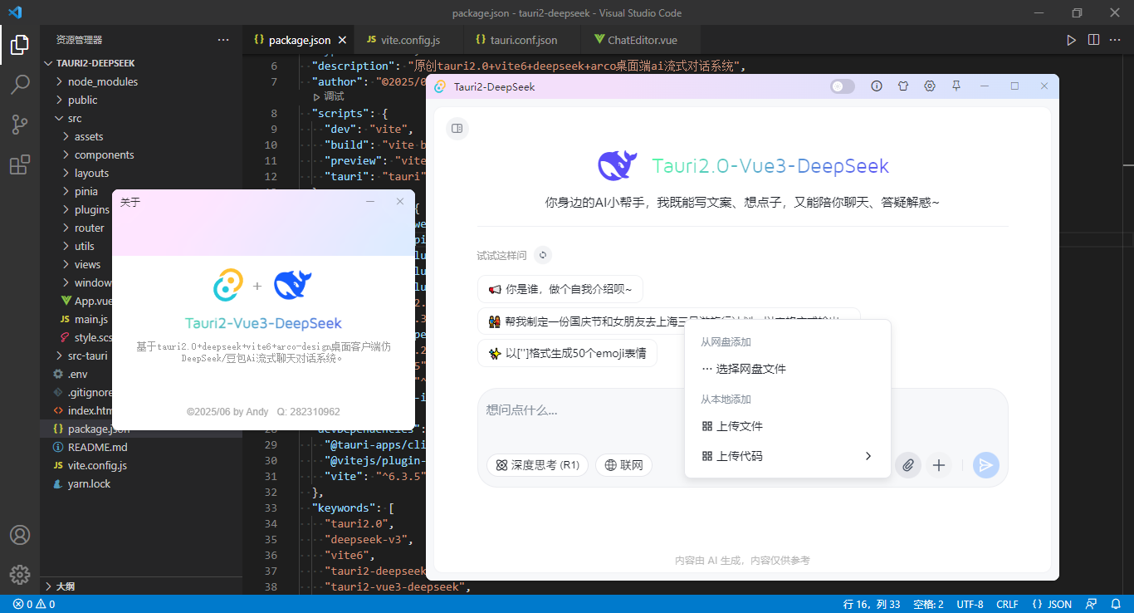The image size is (1134, 613).
Task: Open the notifications bell in status bar
Action: point(1115,604)
